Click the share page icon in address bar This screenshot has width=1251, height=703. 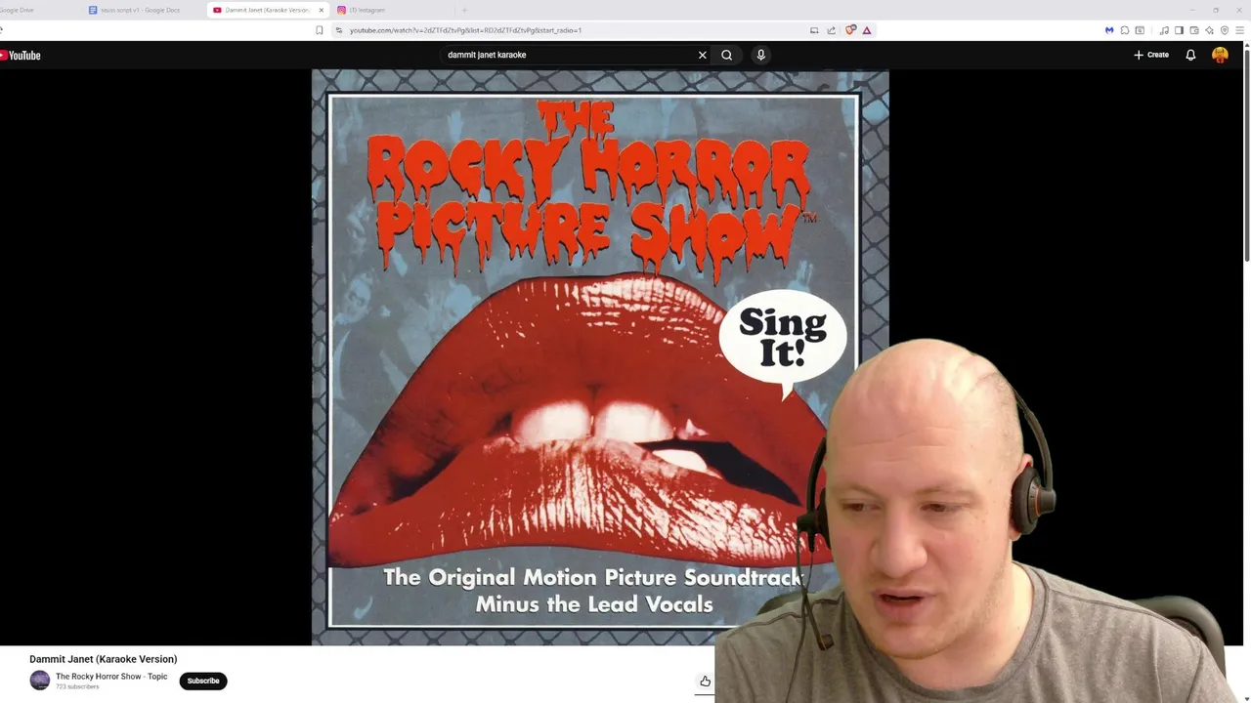[832, 30]
